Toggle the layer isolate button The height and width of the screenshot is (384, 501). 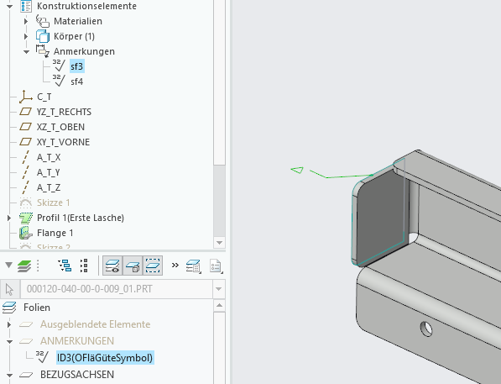point(133,266)
